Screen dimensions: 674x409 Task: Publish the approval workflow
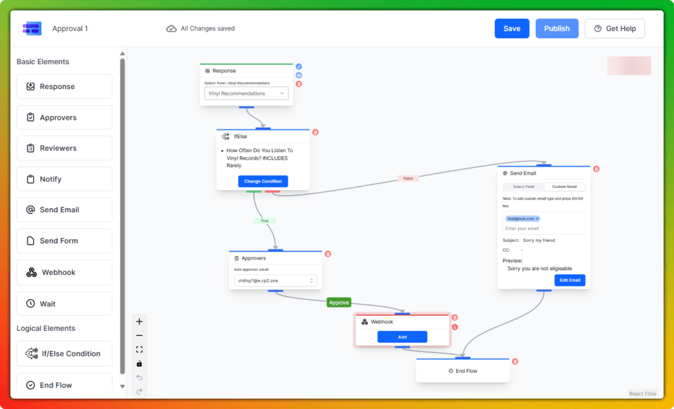[x=557, y=28]
